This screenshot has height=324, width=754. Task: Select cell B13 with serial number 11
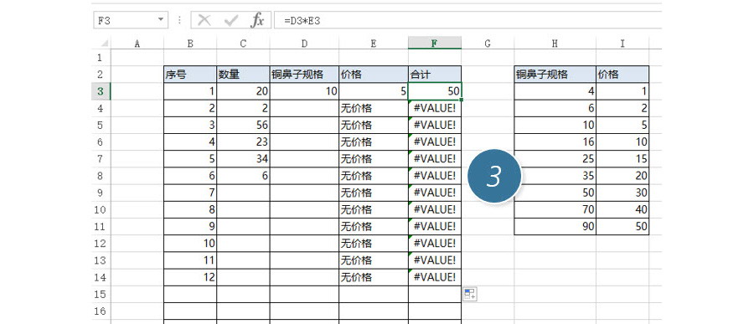[190, 260]
